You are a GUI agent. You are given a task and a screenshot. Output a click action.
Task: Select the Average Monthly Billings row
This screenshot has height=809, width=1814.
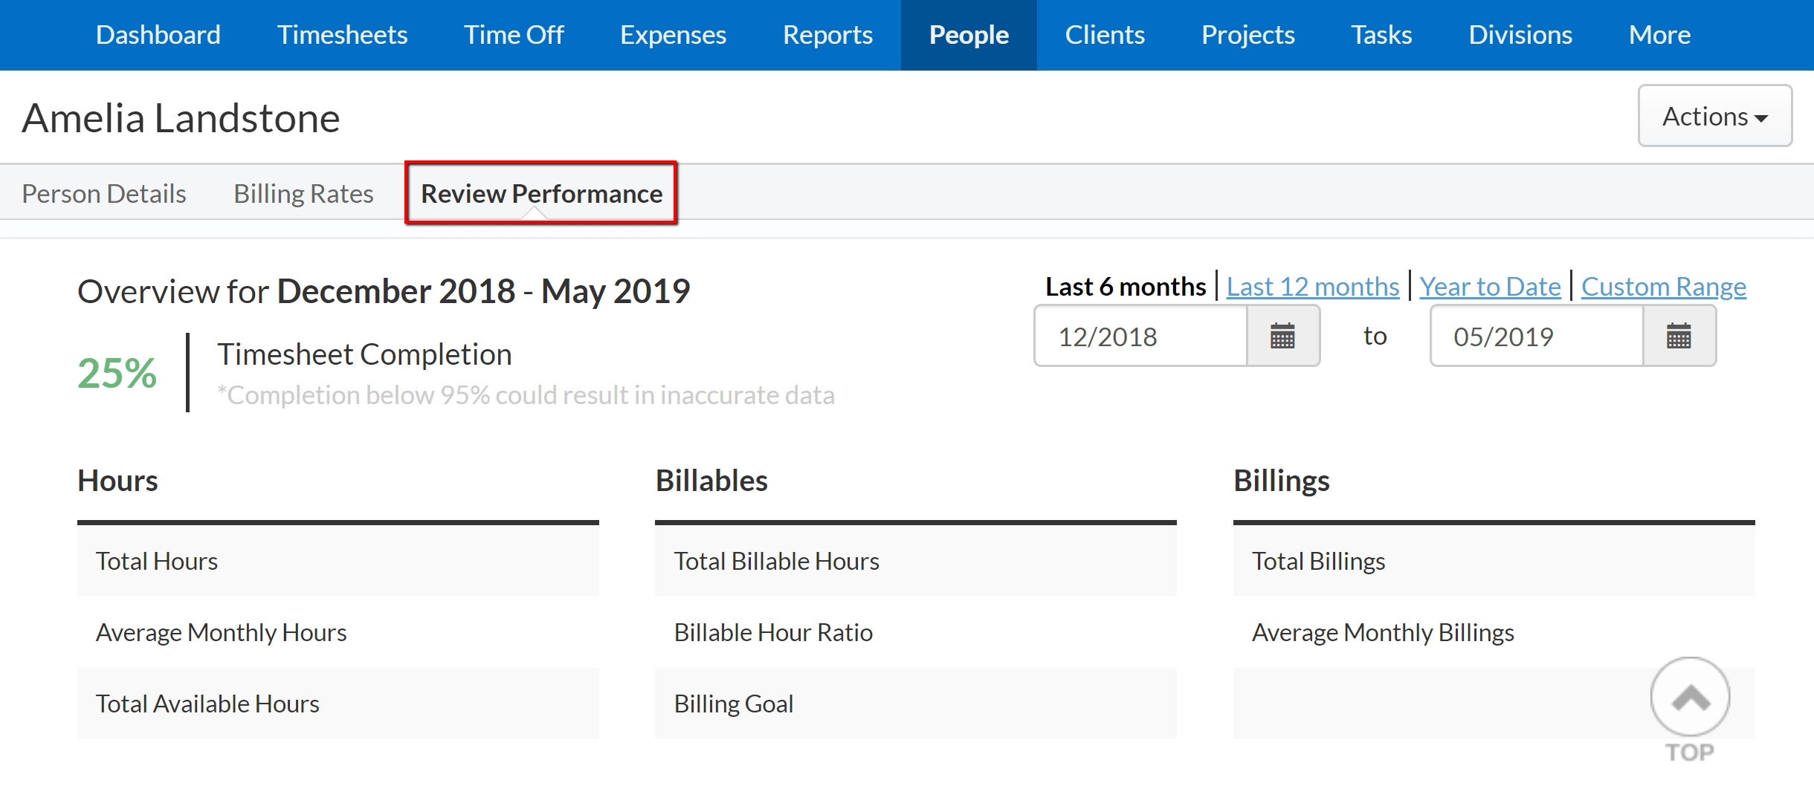coord(1494,632)
